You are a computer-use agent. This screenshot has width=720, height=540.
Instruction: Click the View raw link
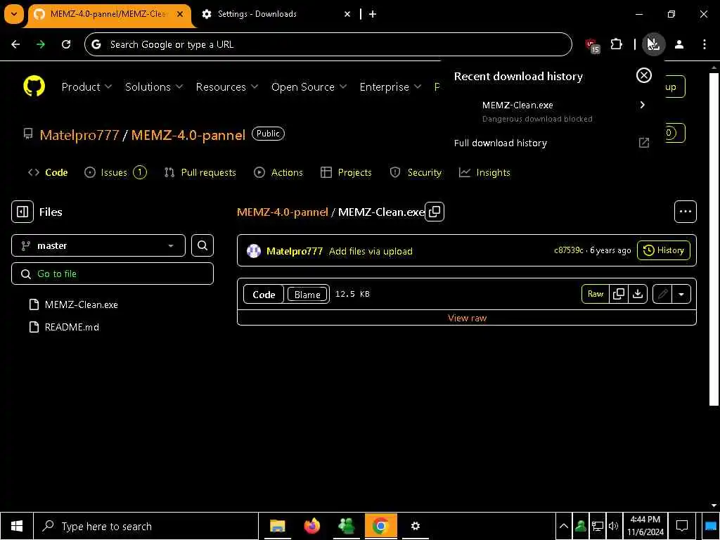coord(467,318)
